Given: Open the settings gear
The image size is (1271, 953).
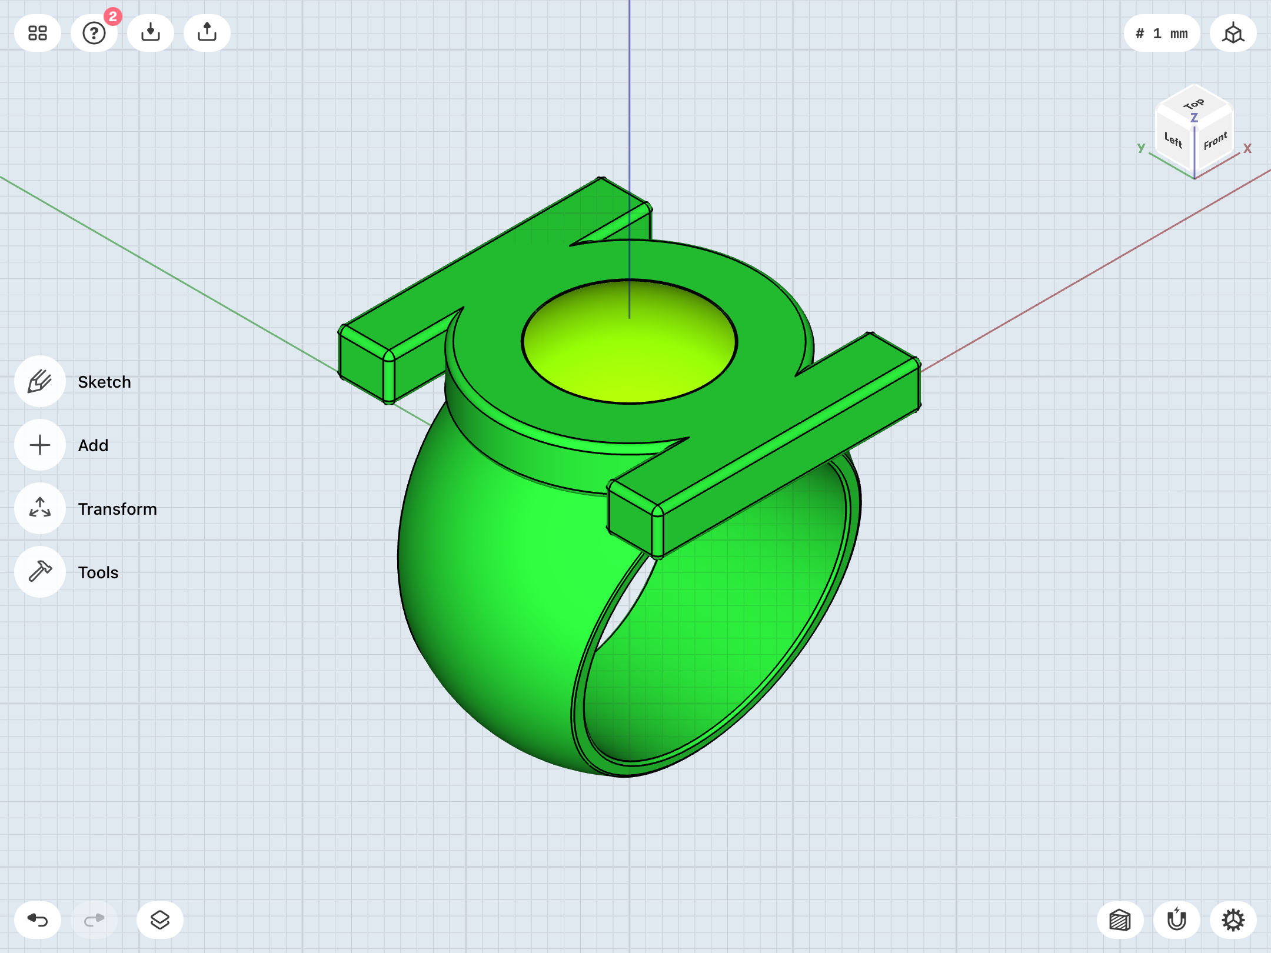Looking at the screenshot, I should click(1233, 920).
